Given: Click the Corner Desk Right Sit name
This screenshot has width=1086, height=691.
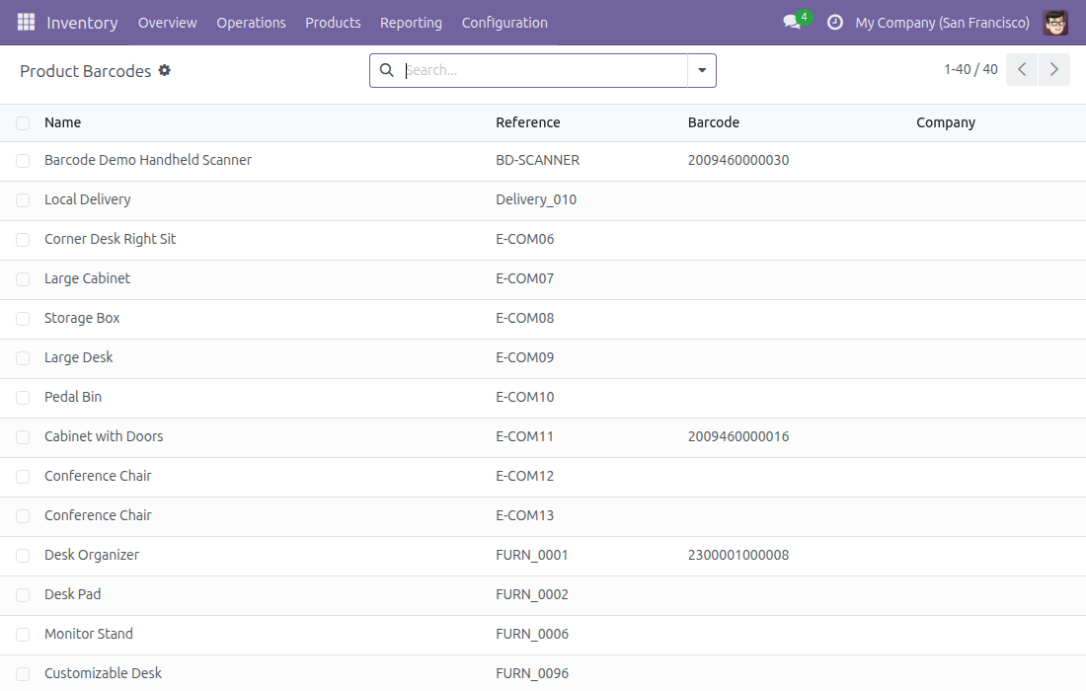Looking at the screenshot, I should [x=111, y=239].
